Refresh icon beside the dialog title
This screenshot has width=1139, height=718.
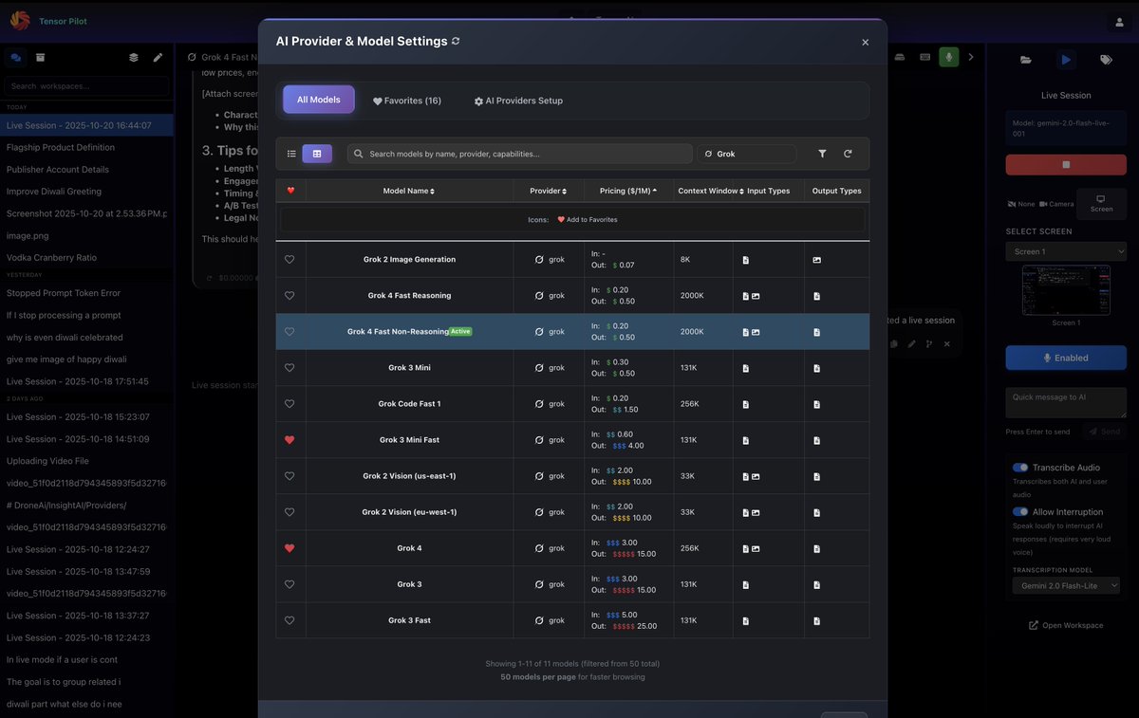click(456, 42)
